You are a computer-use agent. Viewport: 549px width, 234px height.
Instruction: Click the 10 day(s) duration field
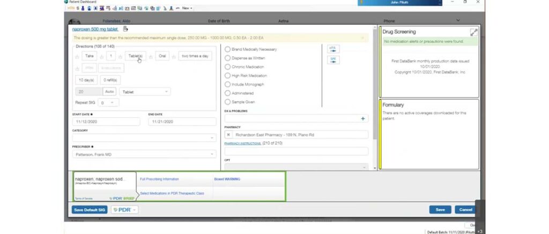[86, 80]
